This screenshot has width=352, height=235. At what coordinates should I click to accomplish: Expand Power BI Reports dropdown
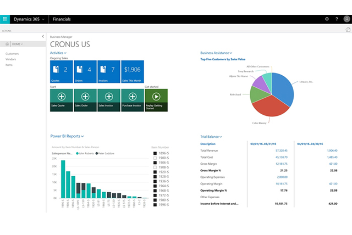(67, 136)
